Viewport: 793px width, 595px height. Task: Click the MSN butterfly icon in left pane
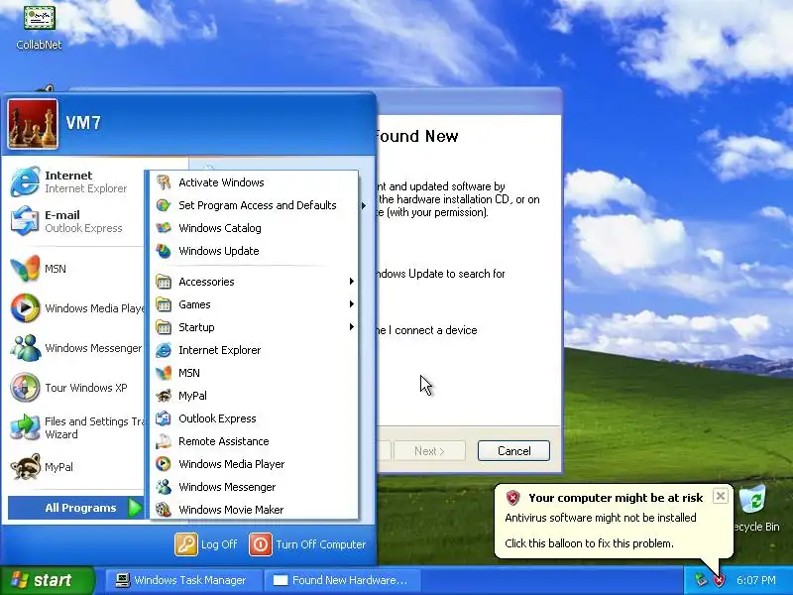[x=25, y=268]
